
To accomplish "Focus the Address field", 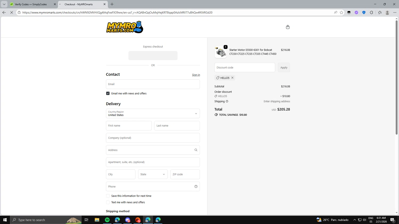I will [x=153, y=150].
